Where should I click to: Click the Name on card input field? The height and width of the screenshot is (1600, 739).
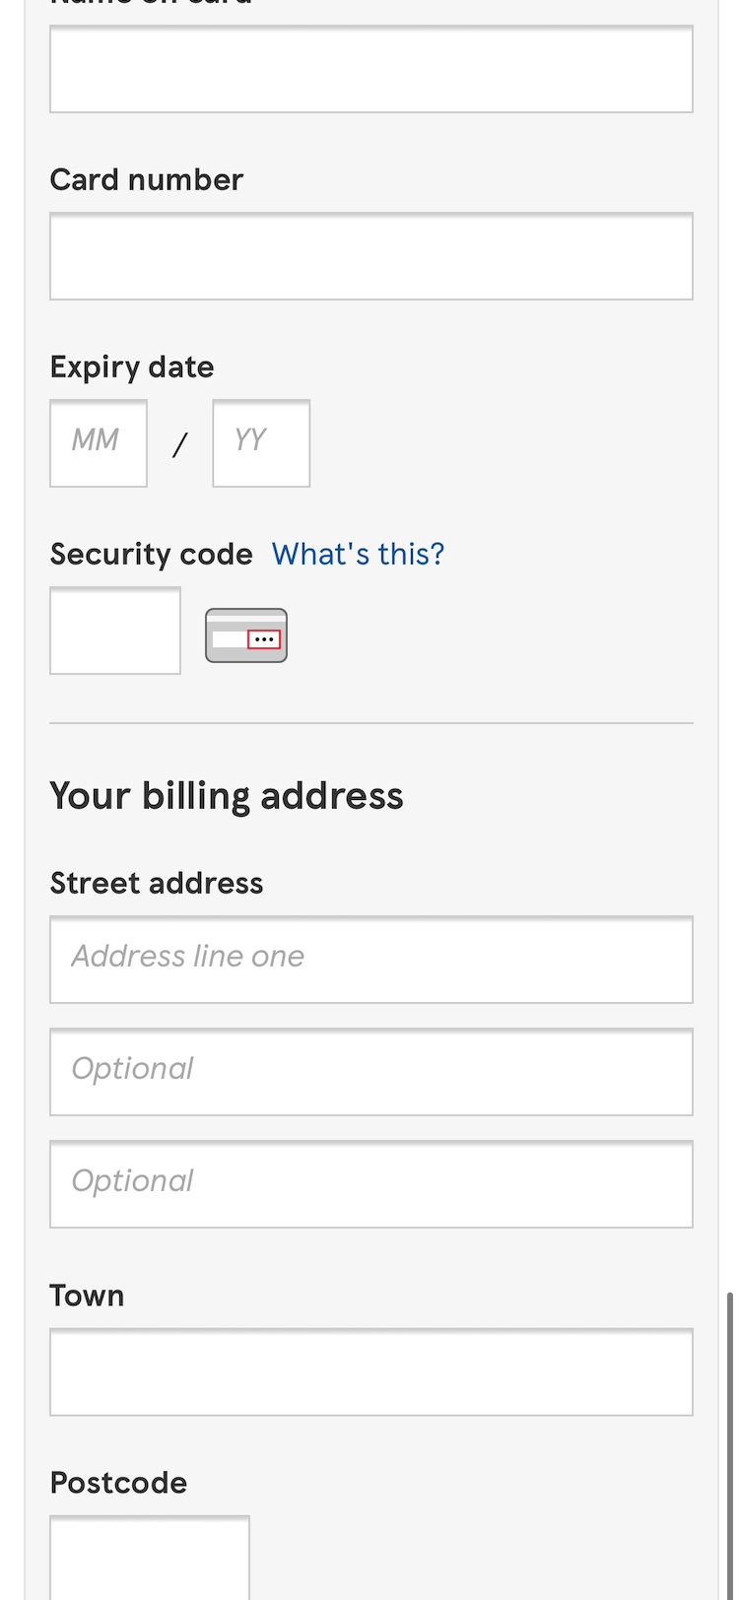pyautogui.click(x=370, y=69)
